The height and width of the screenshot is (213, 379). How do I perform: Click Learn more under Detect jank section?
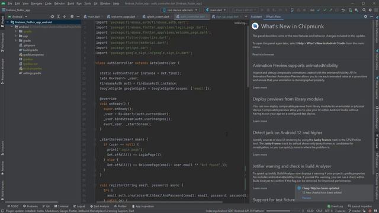tap(259, 154)
